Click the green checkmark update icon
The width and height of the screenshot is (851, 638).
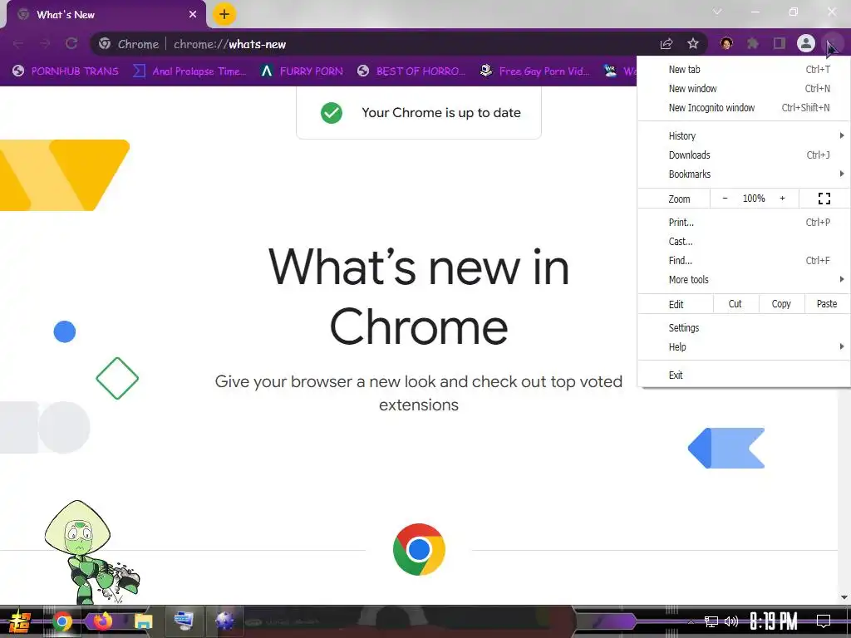click(x=331, y=113)
